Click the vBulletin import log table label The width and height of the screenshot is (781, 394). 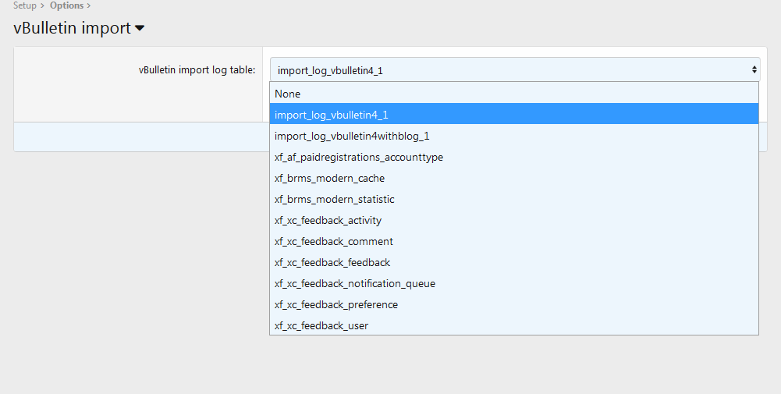click(x=197, y=69)
